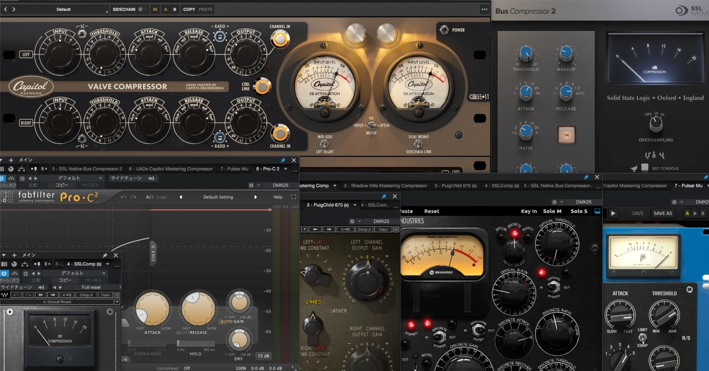Adjust Pro-C 2 HOLD slider
709x371 pixels.
point(196,343)
